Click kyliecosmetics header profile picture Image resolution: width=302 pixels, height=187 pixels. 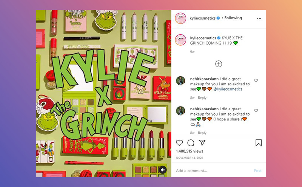pyautogui.click(x=180, y=19)
